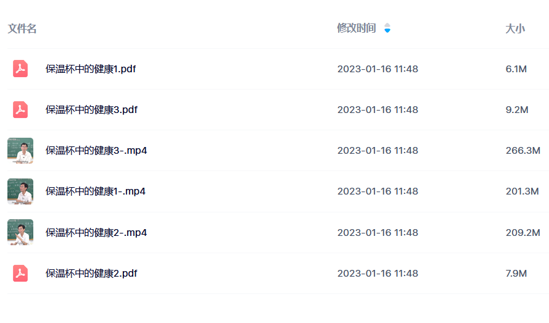Viewport: 549px width, 323px height.
Task: Open file name 保温杯中的健康1.pdf
Action: (91, 69)
